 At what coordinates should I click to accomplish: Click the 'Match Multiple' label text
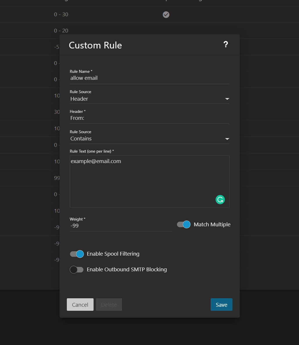(212, 225)
